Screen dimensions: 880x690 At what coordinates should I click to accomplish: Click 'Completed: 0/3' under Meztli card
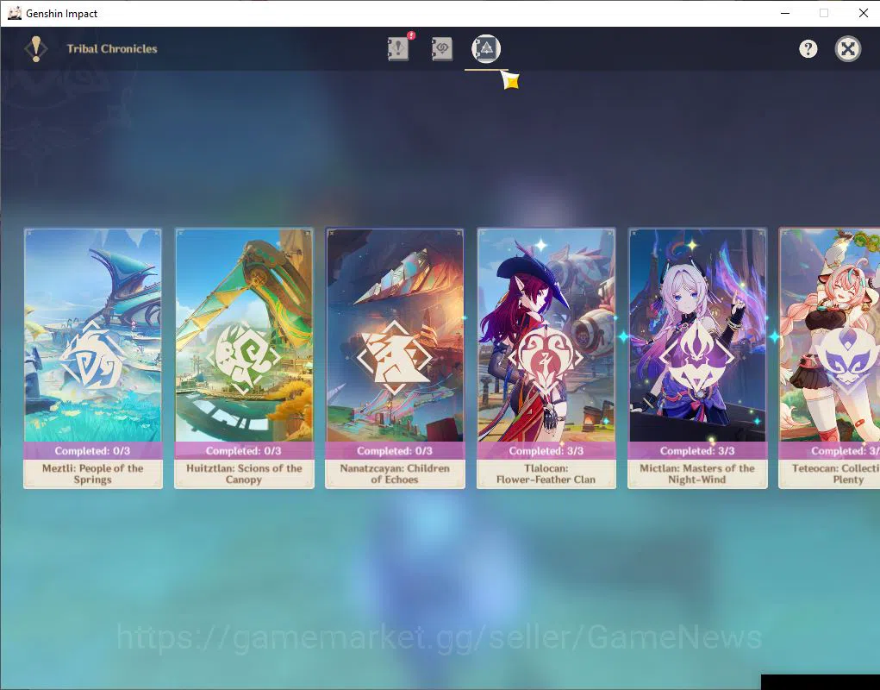tap(92, 451)
